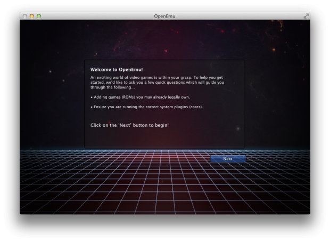Toggle fullscreen using the title bar arrows icon
The width and height of the screenshot is (330, 242).
point(306,16)
